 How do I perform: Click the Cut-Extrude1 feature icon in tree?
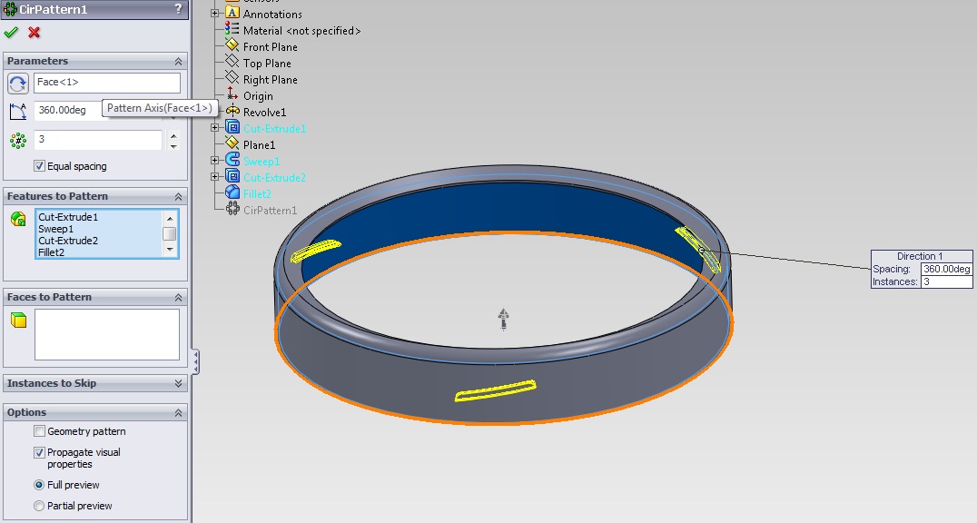pos(232,127)
